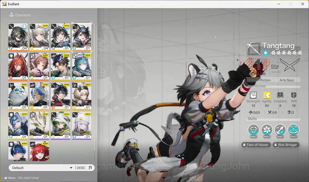
Task: Open the first skill with triangle emblem
Action: (x=253, y=130)
